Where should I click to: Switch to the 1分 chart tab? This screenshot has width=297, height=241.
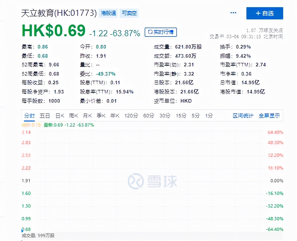tap(209, 116)
